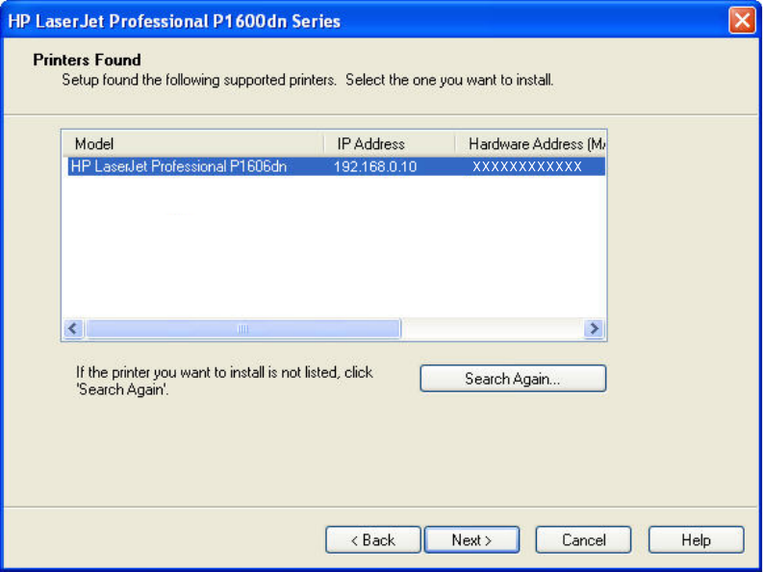Image resolution: width=763 pixels, height=572 pixels.
Task: Cancel the printer setup
Action: 583,540
